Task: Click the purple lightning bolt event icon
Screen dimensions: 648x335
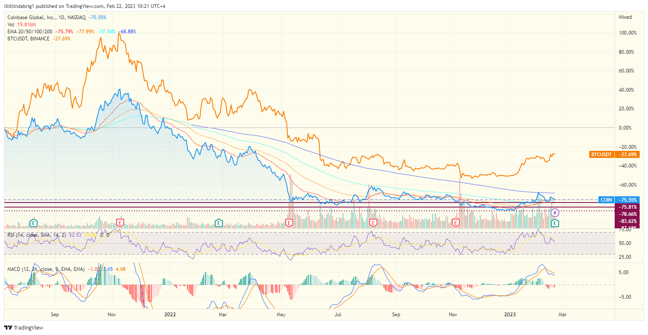Action: coord(555,213)
